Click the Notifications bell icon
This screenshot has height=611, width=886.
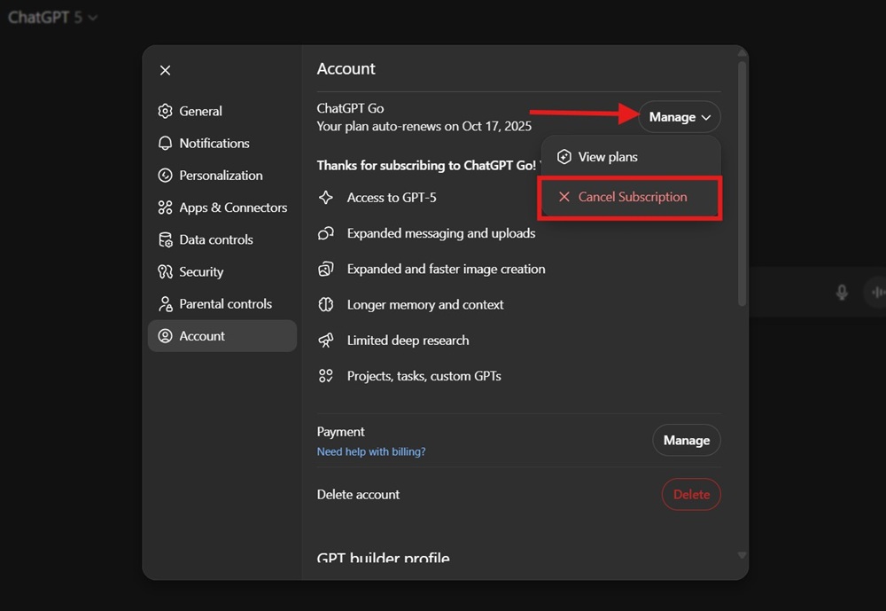(165, 143)
